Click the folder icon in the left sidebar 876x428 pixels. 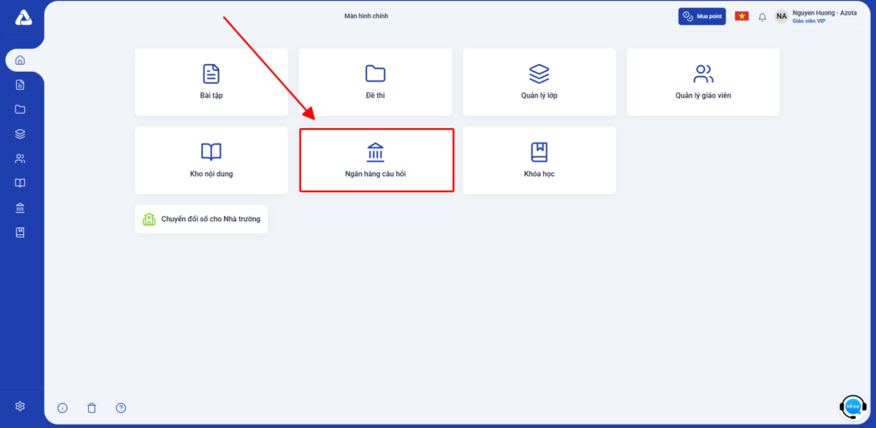tap(21, 109)
